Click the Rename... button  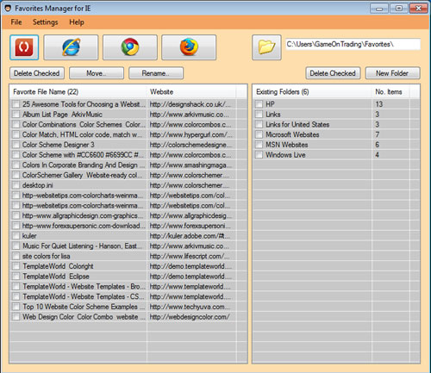156,73
